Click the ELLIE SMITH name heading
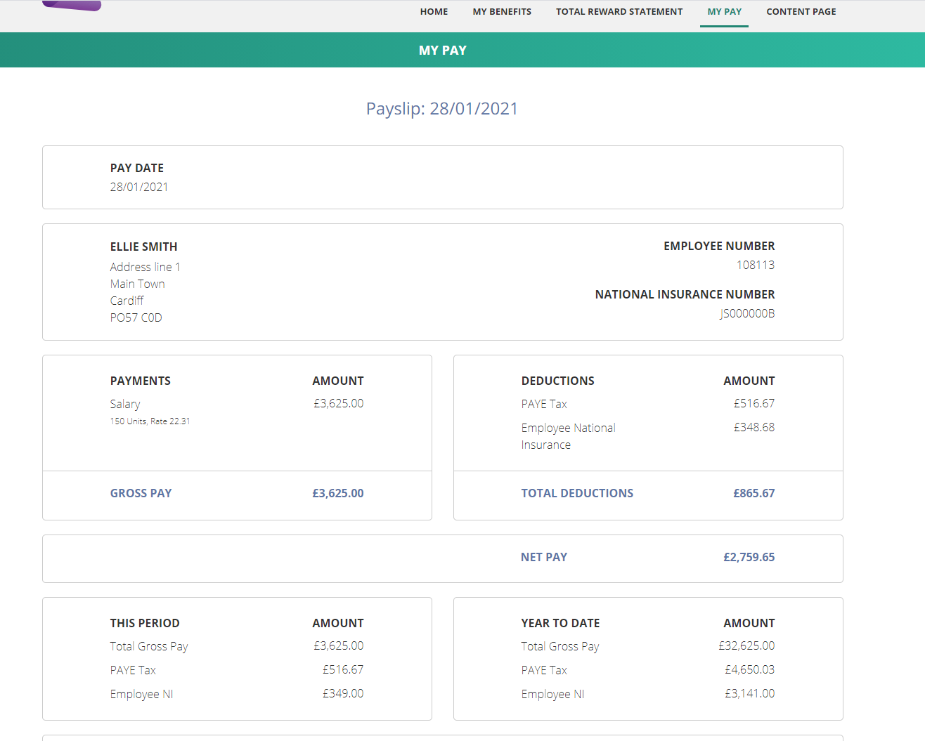This screenshot has height=741, width=925. point(144,247)
